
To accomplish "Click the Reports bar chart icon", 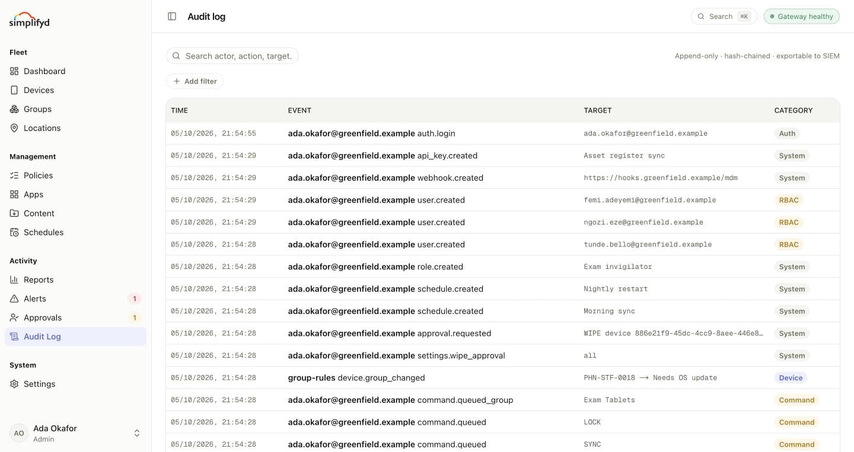I will [x=14, y=280].
